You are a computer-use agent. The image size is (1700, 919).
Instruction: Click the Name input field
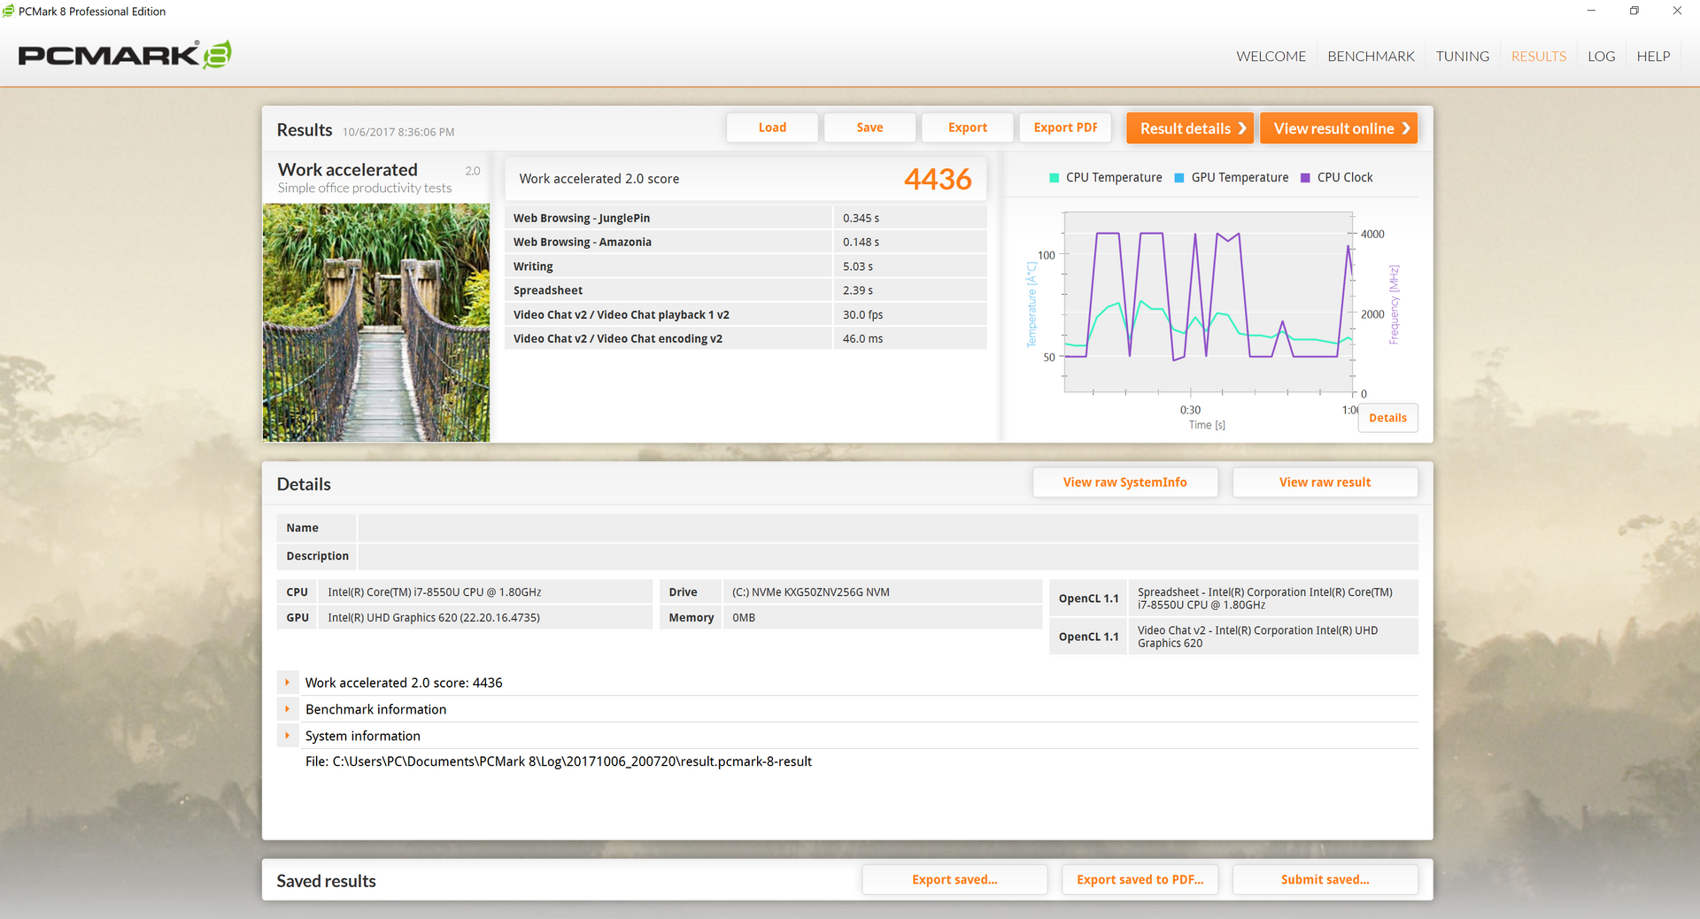887,528
